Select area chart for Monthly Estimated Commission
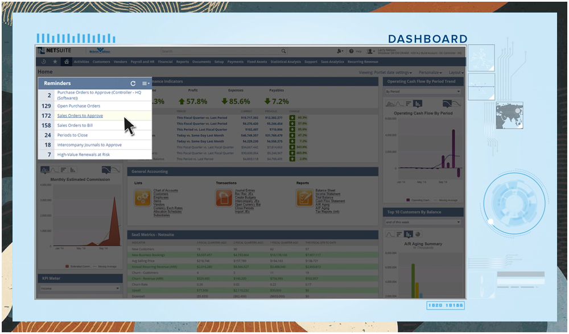569x334 pixels. click(45, 170)
